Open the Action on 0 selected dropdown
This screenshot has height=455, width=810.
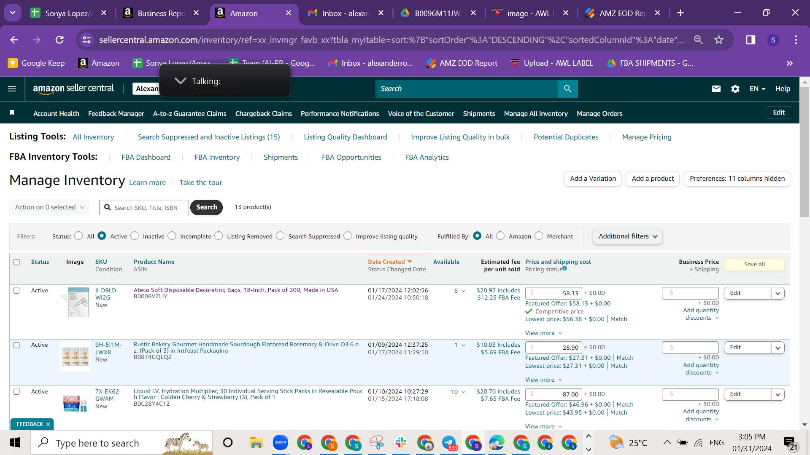(49, 207)
